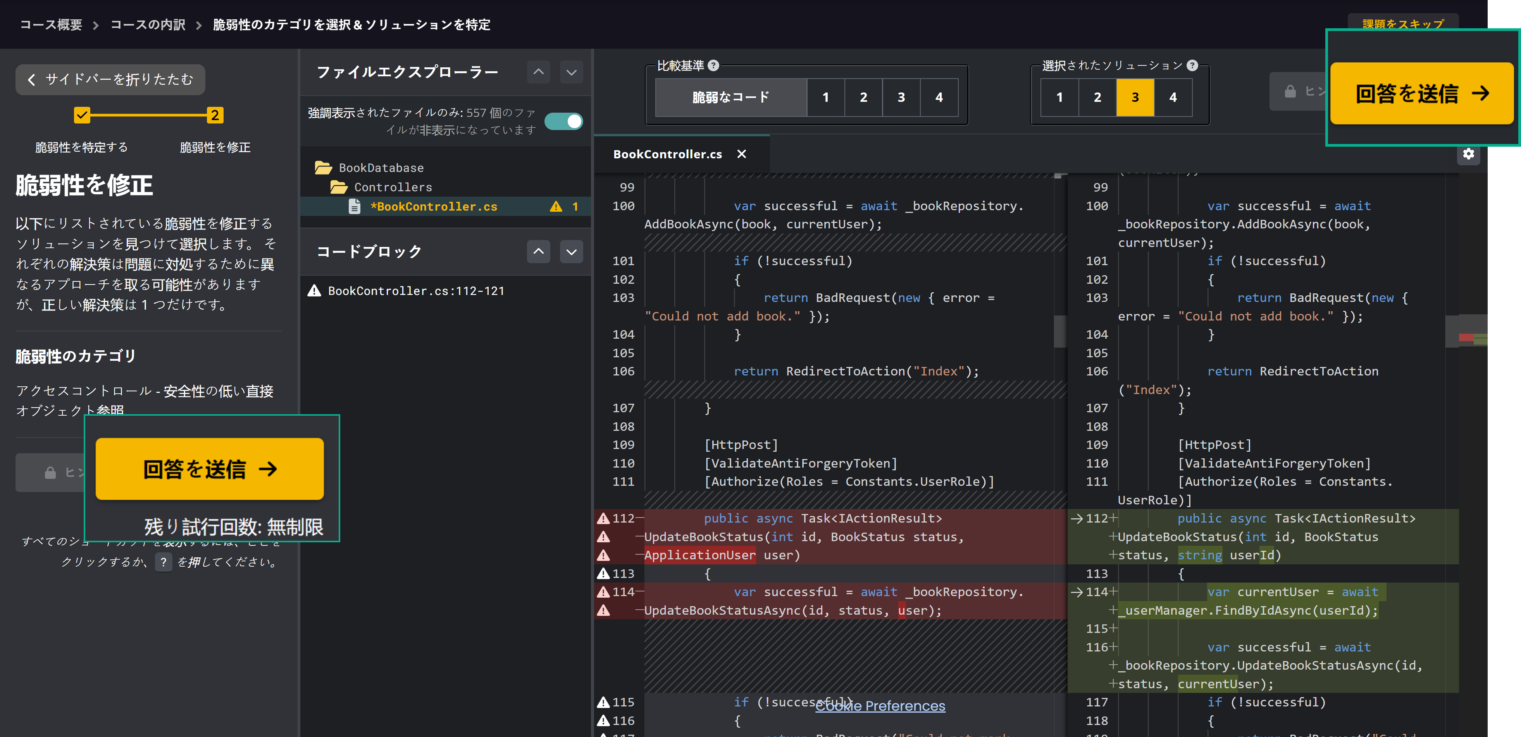Click warning icon beside BookController.cs file

point(556,206)
